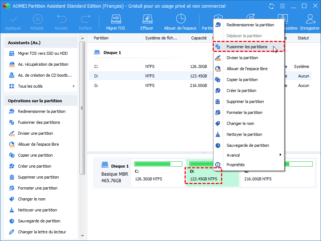The image size is (321, 241).
Task: Choose Diviser la partition in context menu
Action: [248, 58]
